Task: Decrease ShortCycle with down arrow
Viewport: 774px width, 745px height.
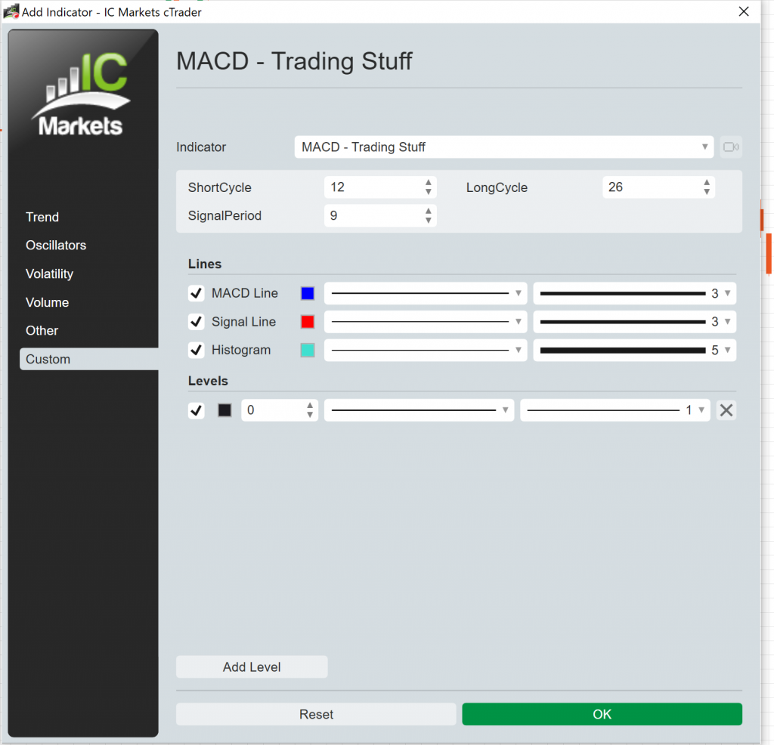Action: pos(428,192)
